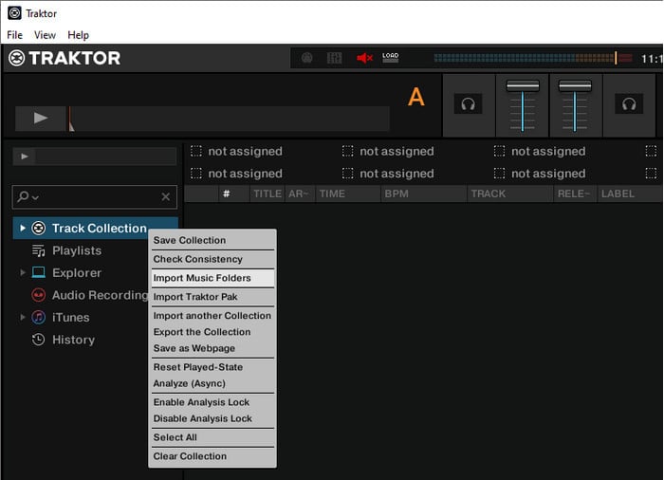Viewport: 664px width, 480px height.
Task: Sort by the LABEL column header
Action: pyautogui.click(x=629, y=194)
